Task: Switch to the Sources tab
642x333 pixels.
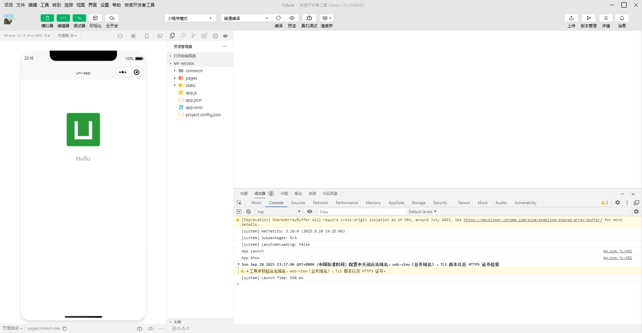Action: pyautogui.click(x=298, y=203)
